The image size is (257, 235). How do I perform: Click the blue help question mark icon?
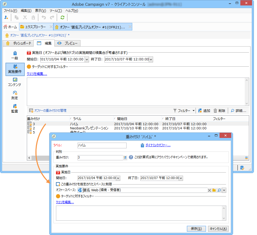(131, 157)
